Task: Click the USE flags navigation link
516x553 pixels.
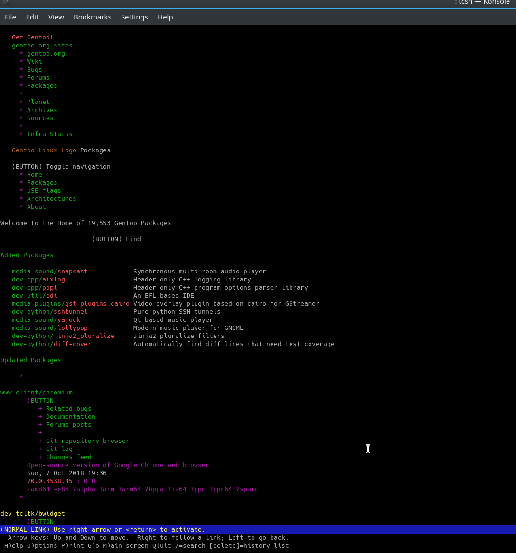Action: tap(44, 191)
